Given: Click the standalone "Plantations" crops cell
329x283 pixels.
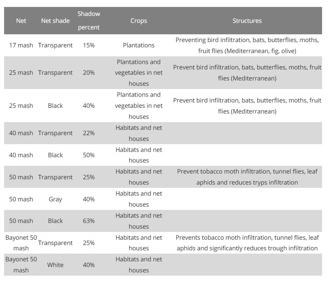Looking at the screenshot, I should [139, 45].
